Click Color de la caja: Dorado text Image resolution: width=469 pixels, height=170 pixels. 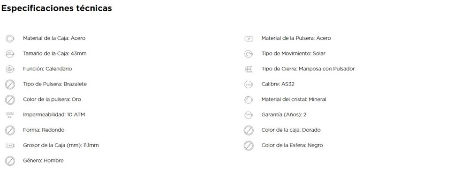[x=291, y=130]
